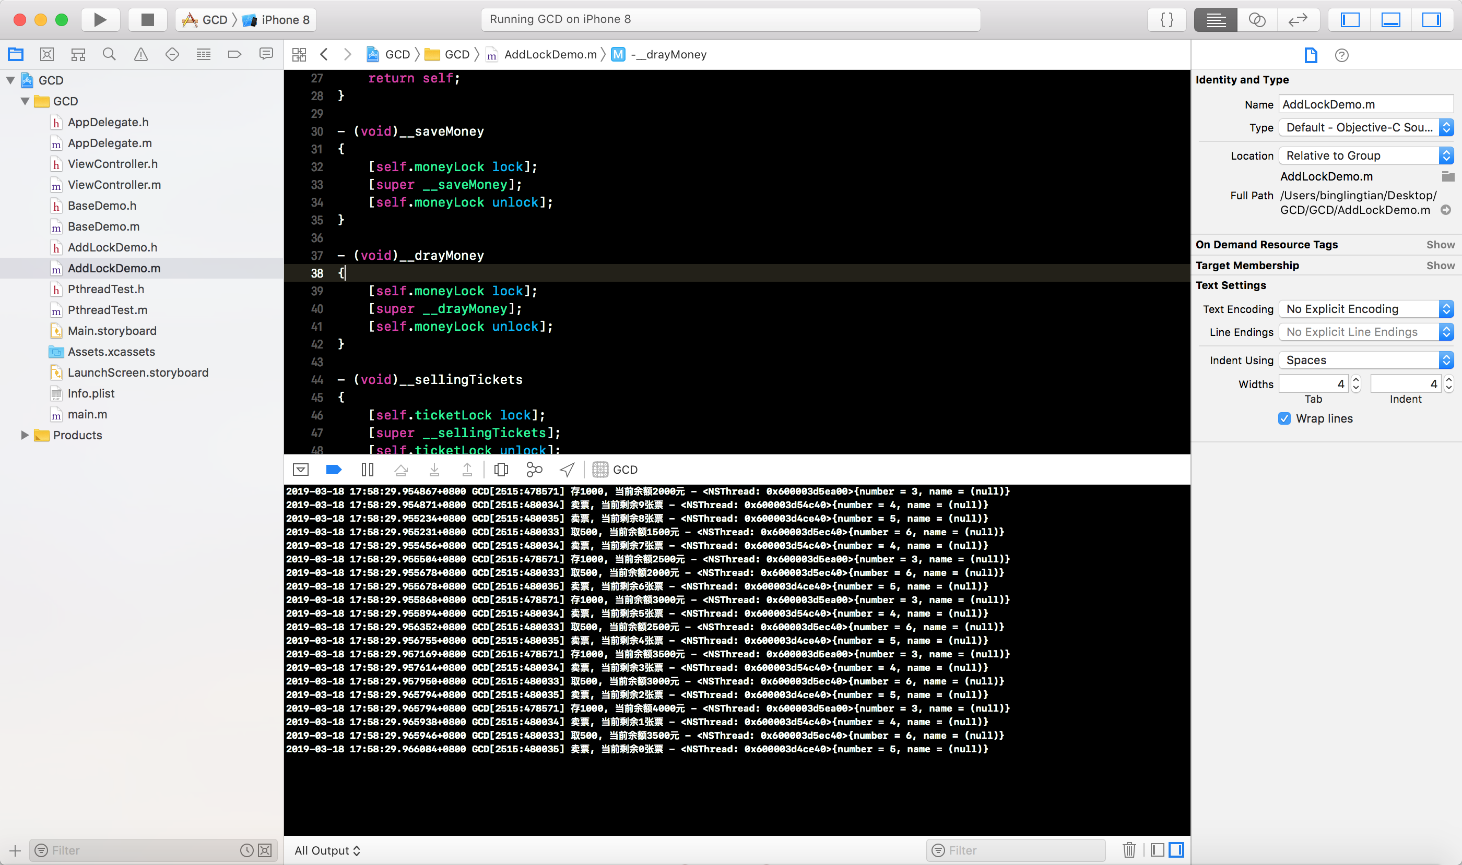
Task: Show the issue navigator
Action: click(140, 54)
